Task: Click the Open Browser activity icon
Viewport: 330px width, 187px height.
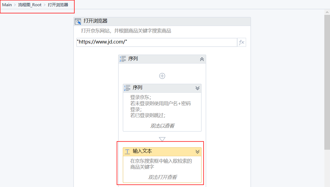Action: tap(78, 22)
